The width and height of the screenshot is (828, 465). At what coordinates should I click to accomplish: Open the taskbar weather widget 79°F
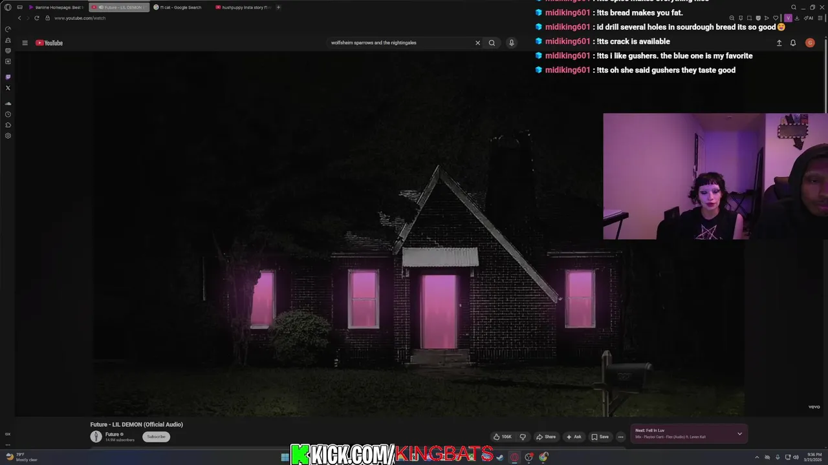pos(21,457)
